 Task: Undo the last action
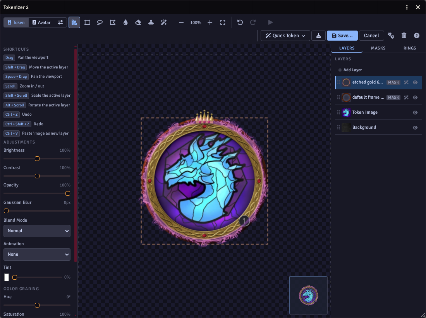[240, 22]
